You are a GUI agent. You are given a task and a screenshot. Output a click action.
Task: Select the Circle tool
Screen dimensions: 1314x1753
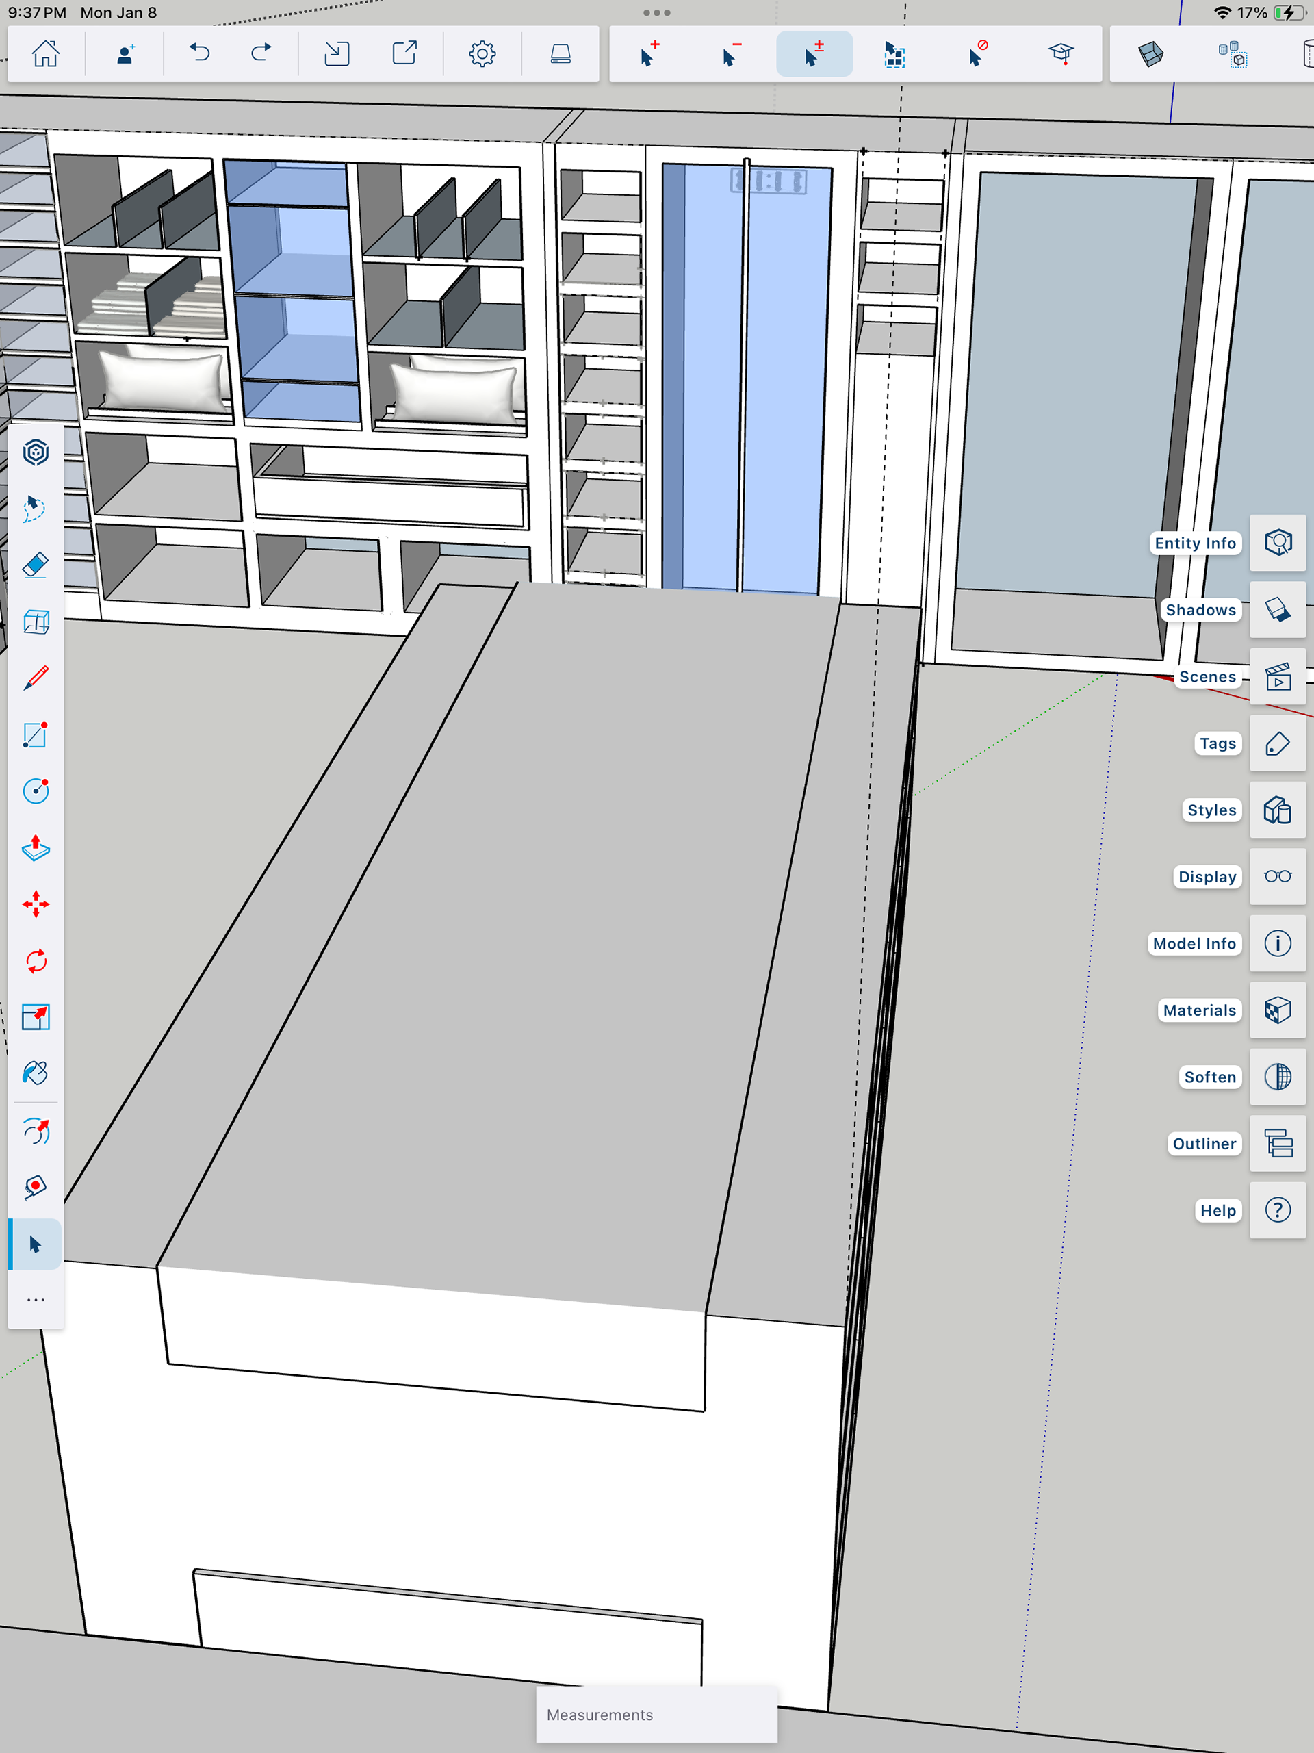point(36,791)
